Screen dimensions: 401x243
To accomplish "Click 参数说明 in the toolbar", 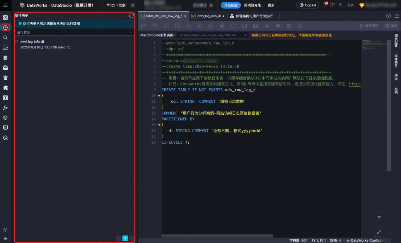I will coord(369,26).
